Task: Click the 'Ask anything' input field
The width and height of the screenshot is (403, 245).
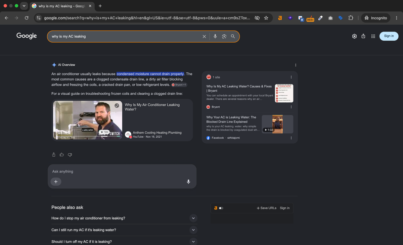Action: pyautogui.click(x=122, y=171)
